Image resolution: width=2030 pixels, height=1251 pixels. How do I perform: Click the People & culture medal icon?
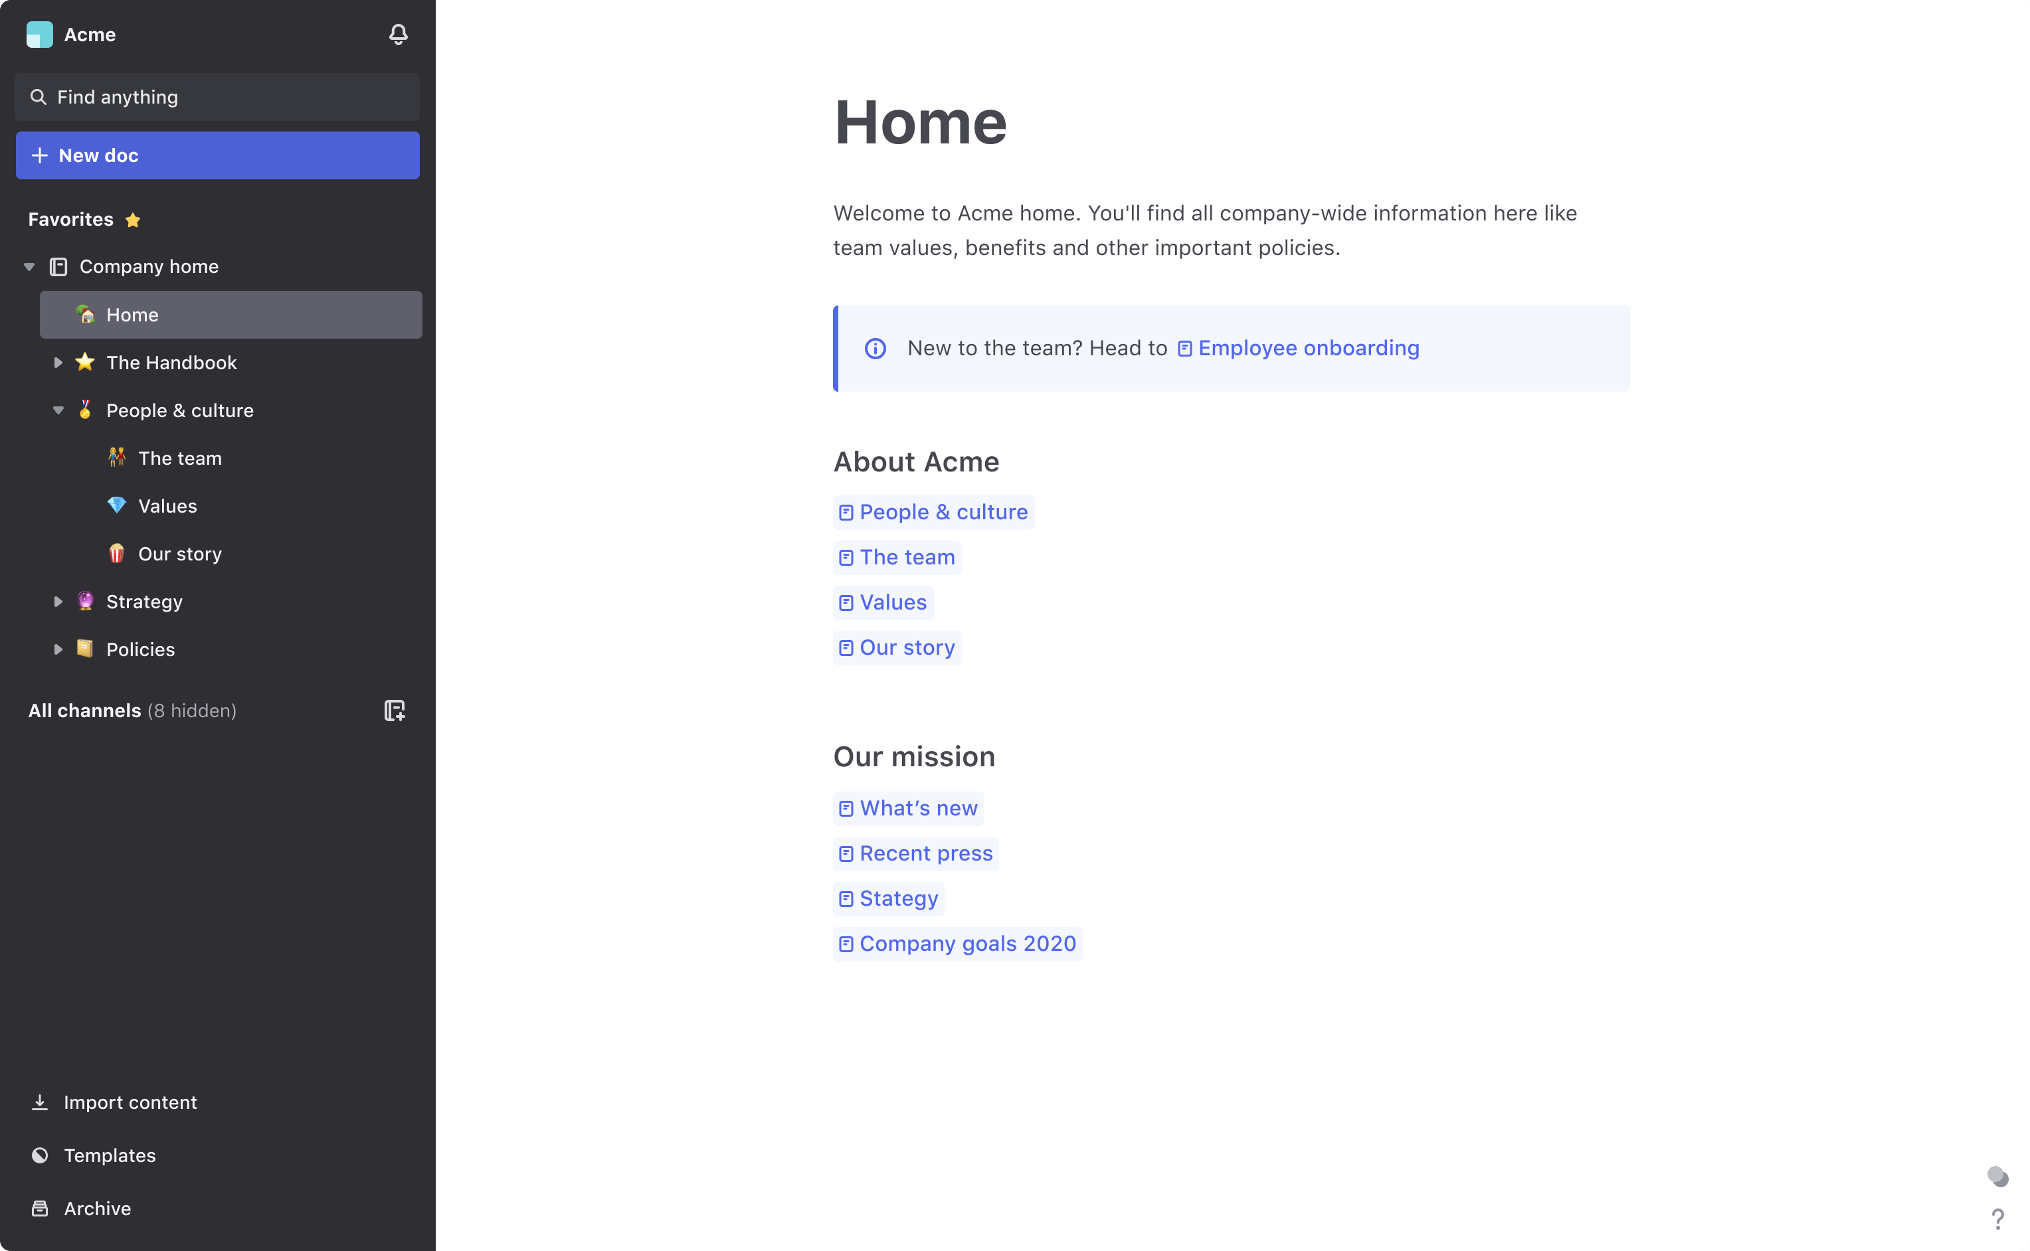(x=84, y=410)
